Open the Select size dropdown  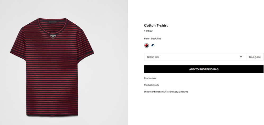click(195, 57)
